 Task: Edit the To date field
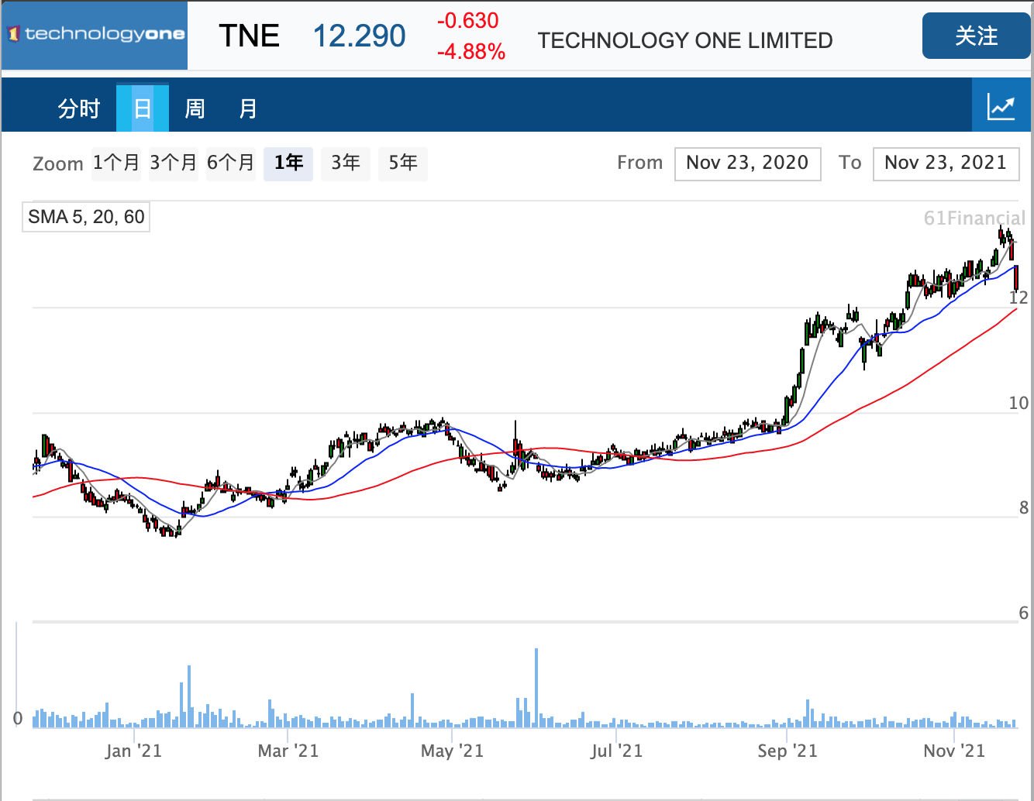946,163
